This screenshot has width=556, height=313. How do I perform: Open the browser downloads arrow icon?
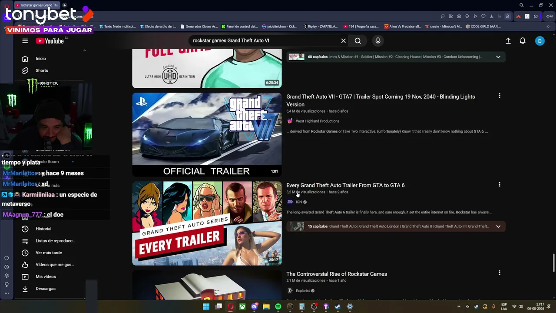(x=491, y=17)
